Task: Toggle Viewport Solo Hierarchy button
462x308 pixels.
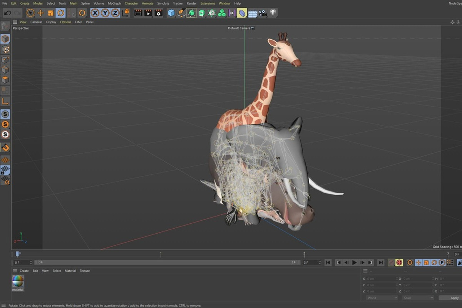Action: tap(5, 134)
